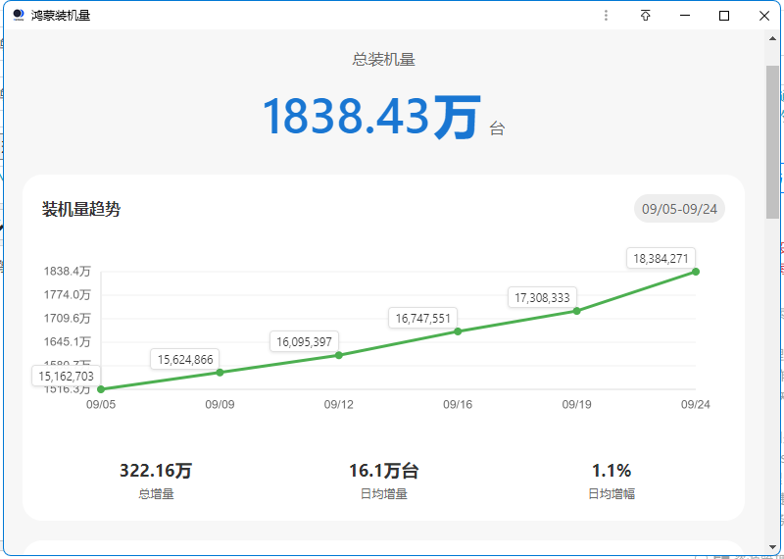Image resolution: width=784 pixels, height=559 pixels.
Task: Click the 16,095,397 value label
Action: coord(304,342)
